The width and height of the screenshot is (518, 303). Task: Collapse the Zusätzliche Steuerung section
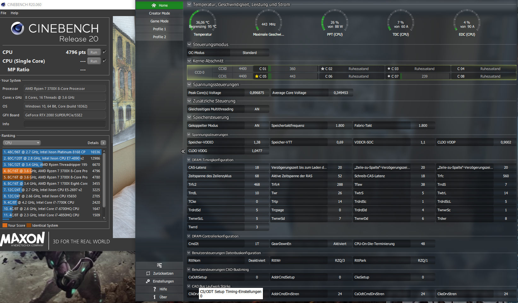pyautogui.click(x=189, y=101)
